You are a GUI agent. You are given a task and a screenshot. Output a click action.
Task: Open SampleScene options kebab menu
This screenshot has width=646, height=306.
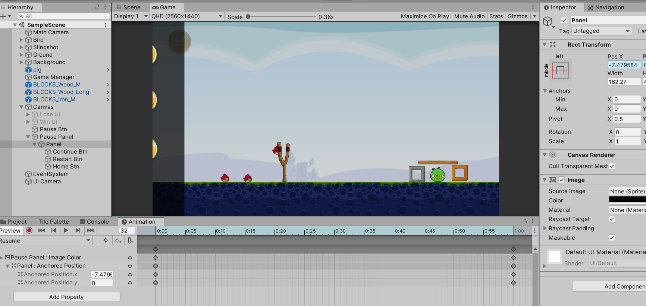[106, 25]
